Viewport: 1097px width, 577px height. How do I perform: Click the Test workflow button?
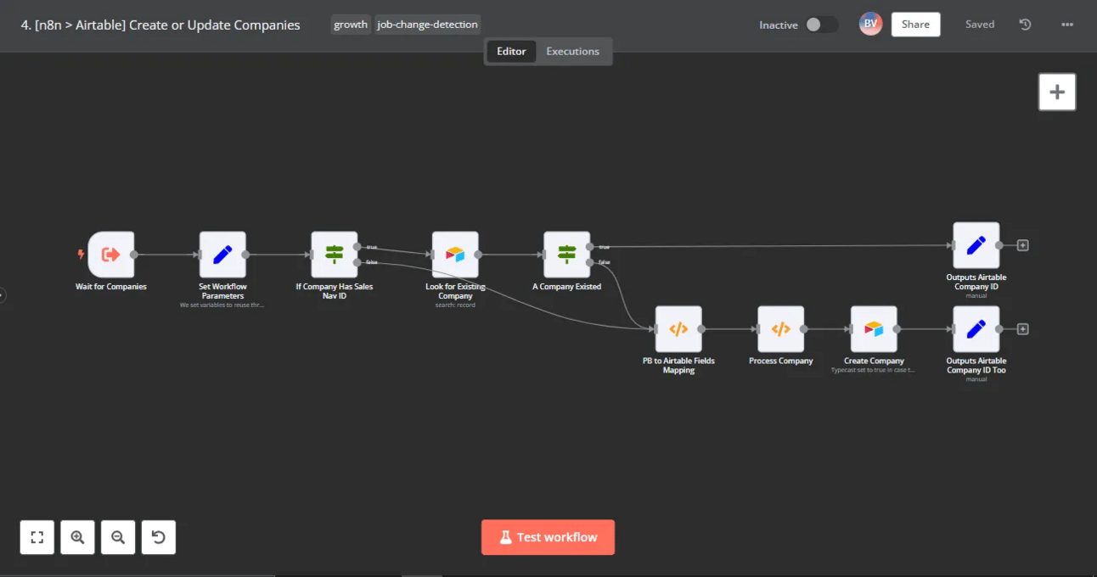click(548, 537)
